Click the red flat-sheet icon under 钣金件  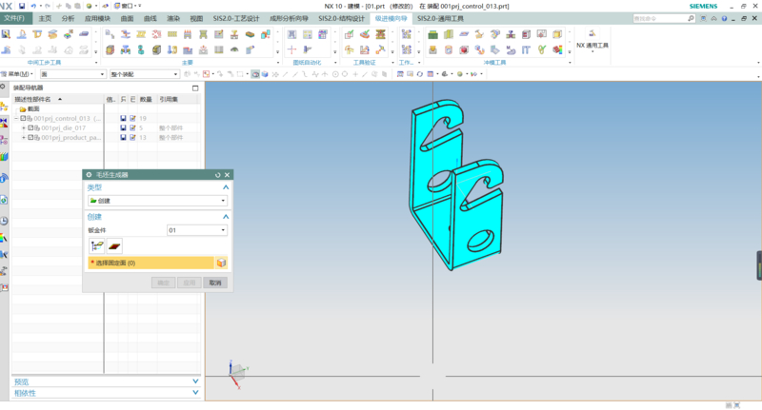(114, 246)
